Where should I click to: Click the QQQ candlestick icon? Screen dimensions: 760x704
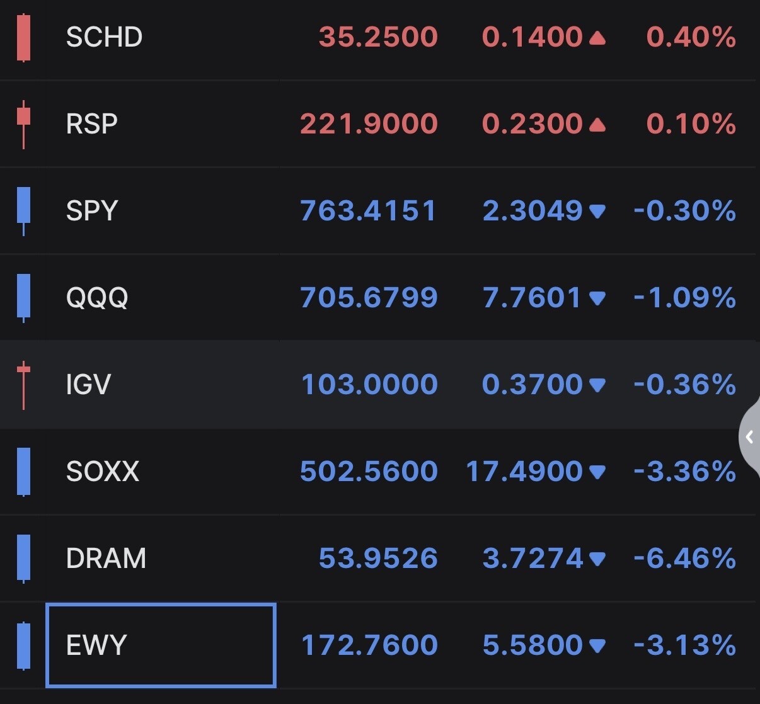23,298
